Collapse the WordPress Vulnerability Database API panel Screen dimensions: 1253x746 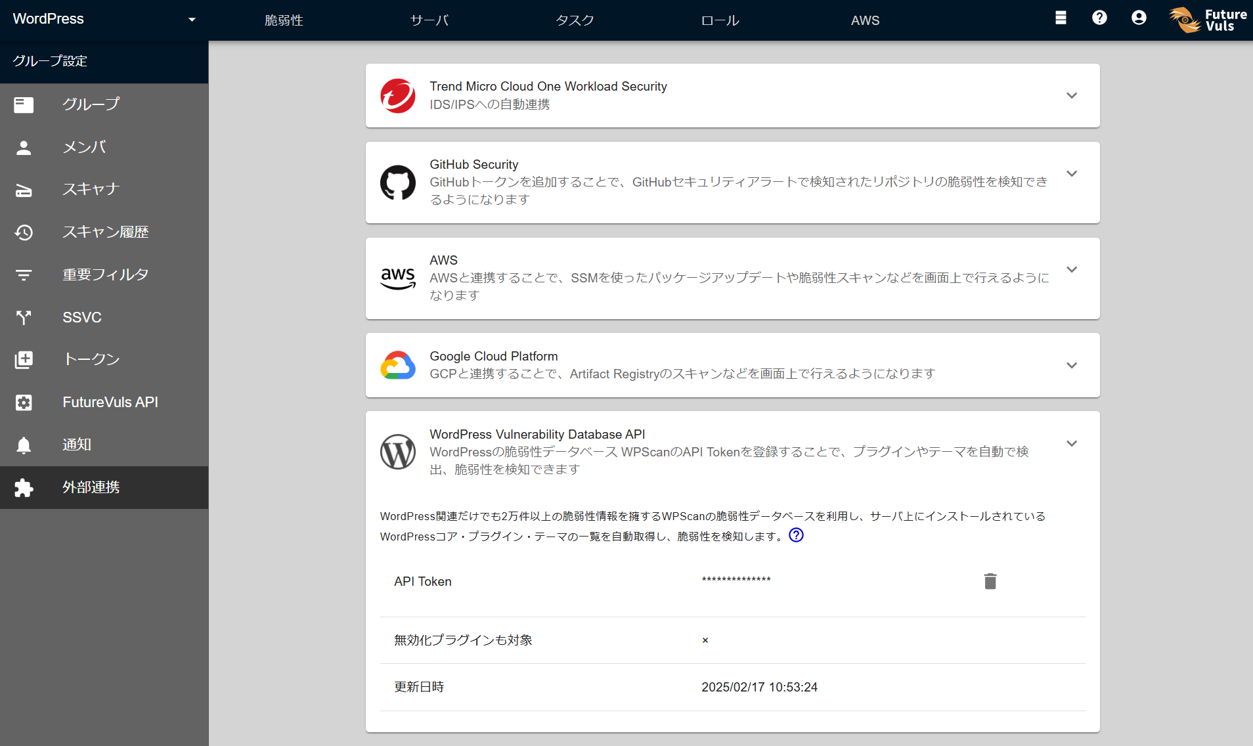(1072, 444)
